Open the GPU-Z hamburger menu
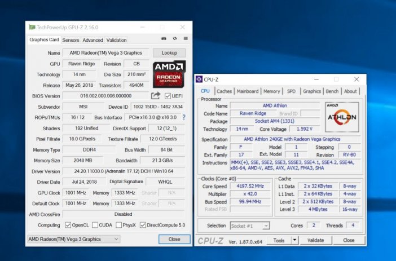 tap(186, 39)
